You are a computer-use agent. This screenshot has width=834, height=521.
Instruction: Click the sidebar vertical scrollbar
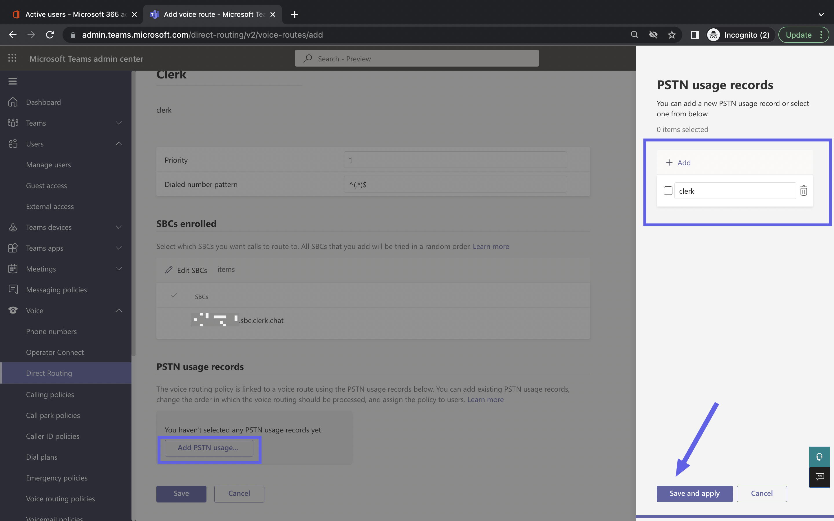tap(133, 214)
